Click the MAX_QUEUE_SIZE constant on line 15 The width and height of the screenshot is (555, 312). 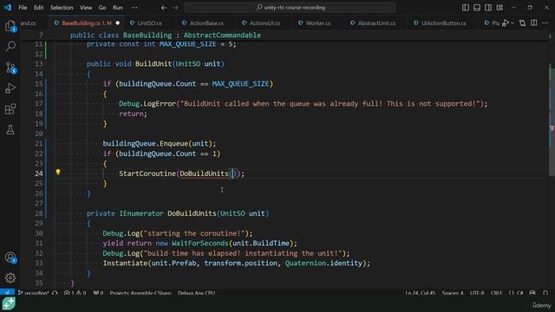[240, 84]
